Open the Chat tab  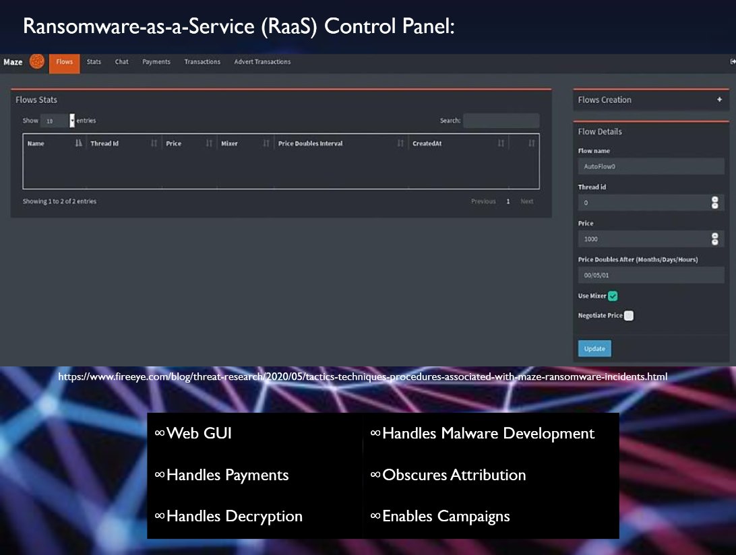[x=121, y=62]
